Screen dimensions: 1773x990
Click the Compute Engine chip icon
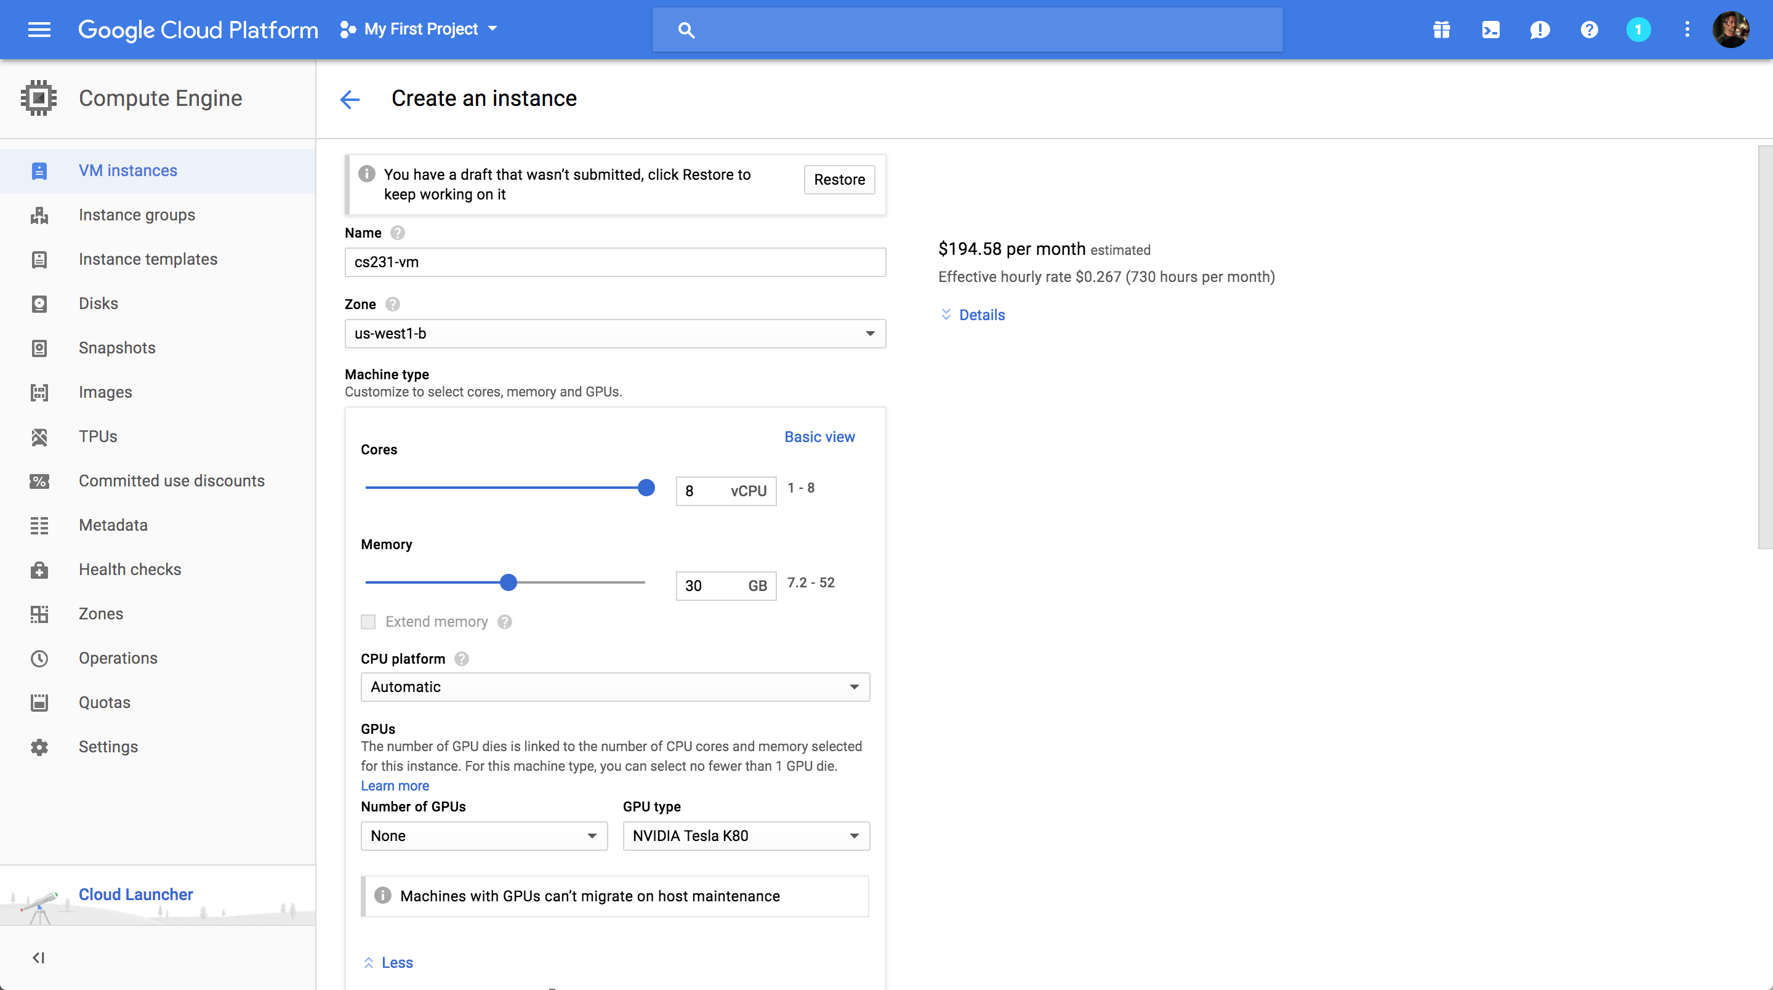(x=39, y=99)
